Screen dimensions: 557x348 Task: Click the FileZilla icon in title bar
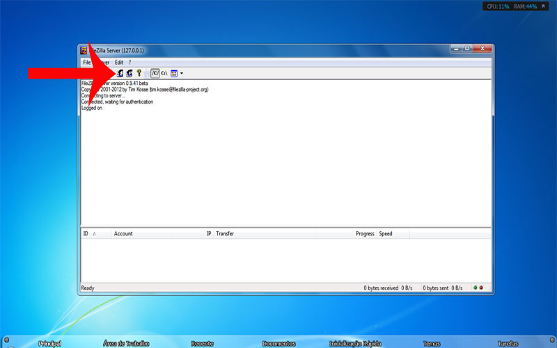click(x=84, y=50)
